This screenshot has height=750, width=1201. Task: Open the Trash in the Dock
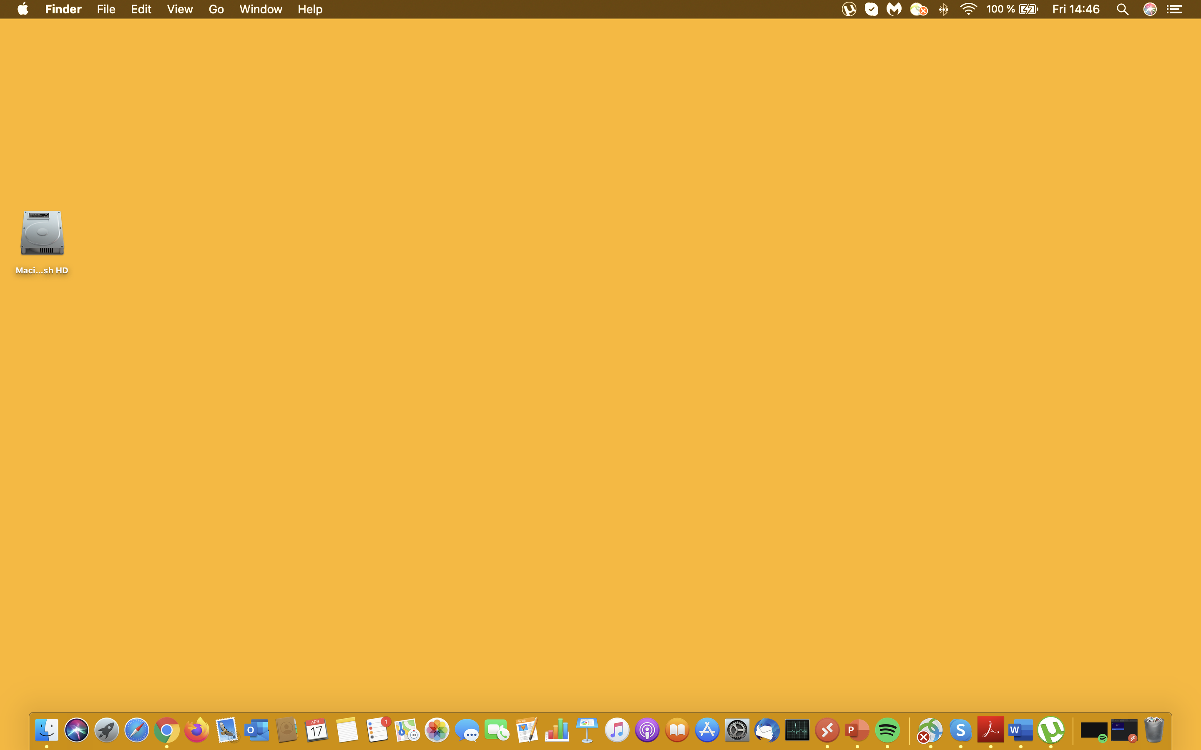click(x=1153, y=730)
